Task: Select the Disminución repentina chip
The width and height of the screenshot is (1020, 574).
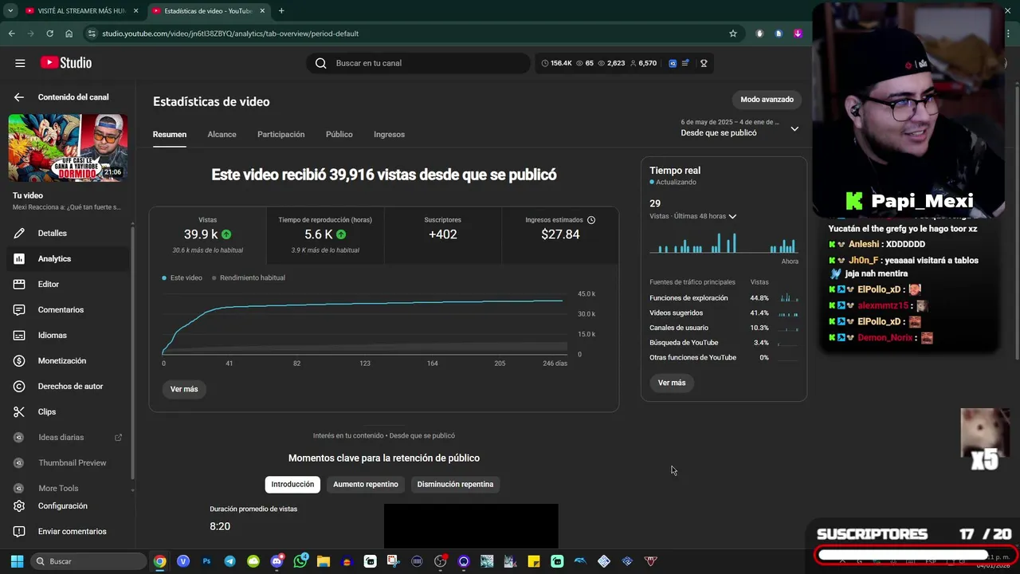Action: coord(455,484)
